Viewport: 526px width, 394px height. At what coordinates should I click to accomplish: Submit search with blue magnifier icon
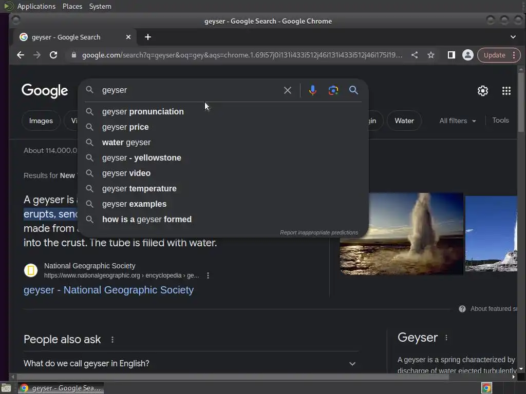353,90
